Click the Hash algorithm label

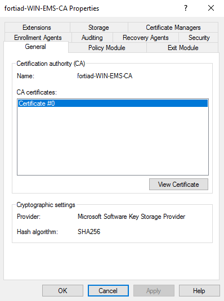(x=37, y=232)
